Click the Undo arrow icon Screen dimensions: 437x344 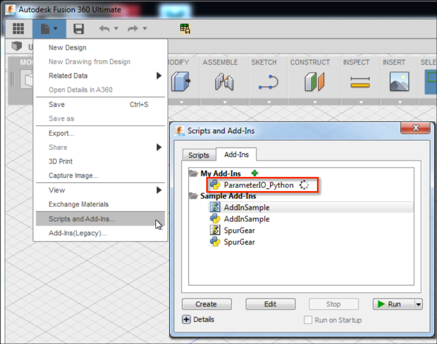point(104,29)
